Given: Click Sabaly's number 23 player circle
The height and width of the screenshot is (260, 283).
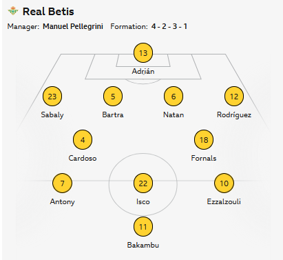Looking at the screenshot, I should [52, 97].
